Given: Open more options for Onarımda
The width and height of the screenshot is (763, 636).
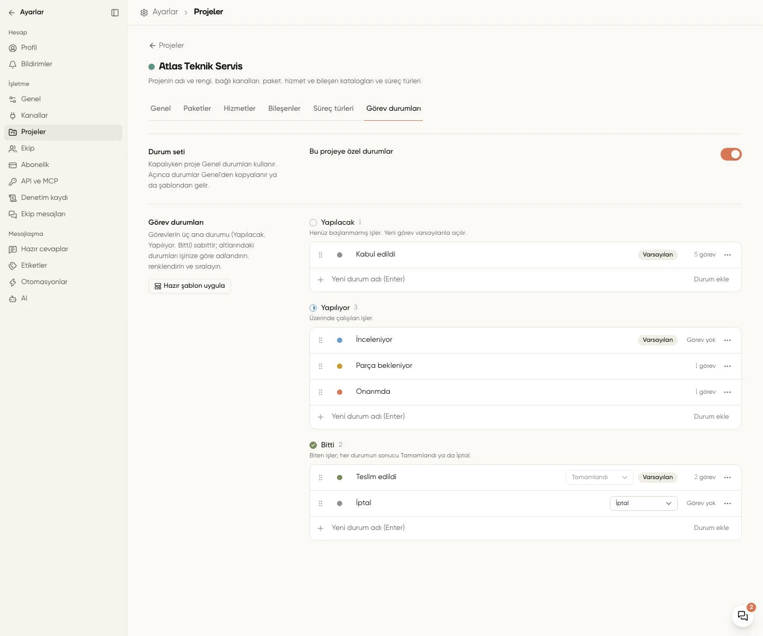Looking at the screenshot, I should coord(727,392).
